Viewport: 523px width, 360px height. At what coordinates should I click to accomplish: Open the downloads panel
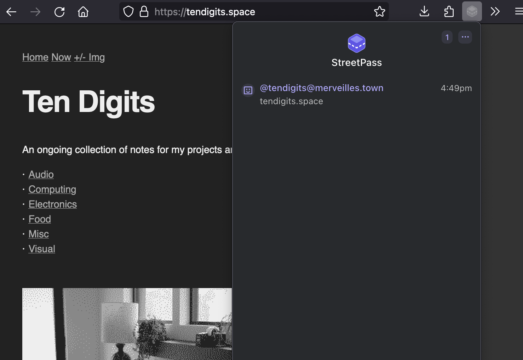point(424,12)
